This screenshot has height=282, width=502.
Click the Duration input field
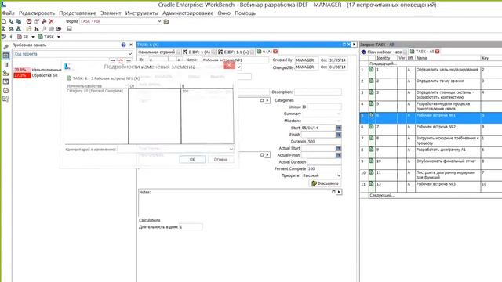click(x=324, y=141)
